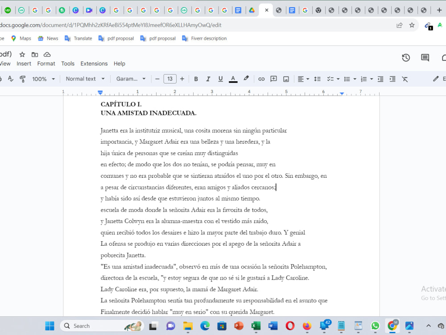Screen dimensions: 446x335
Task: Open the comments history icon
Action: tap(425, 58)
